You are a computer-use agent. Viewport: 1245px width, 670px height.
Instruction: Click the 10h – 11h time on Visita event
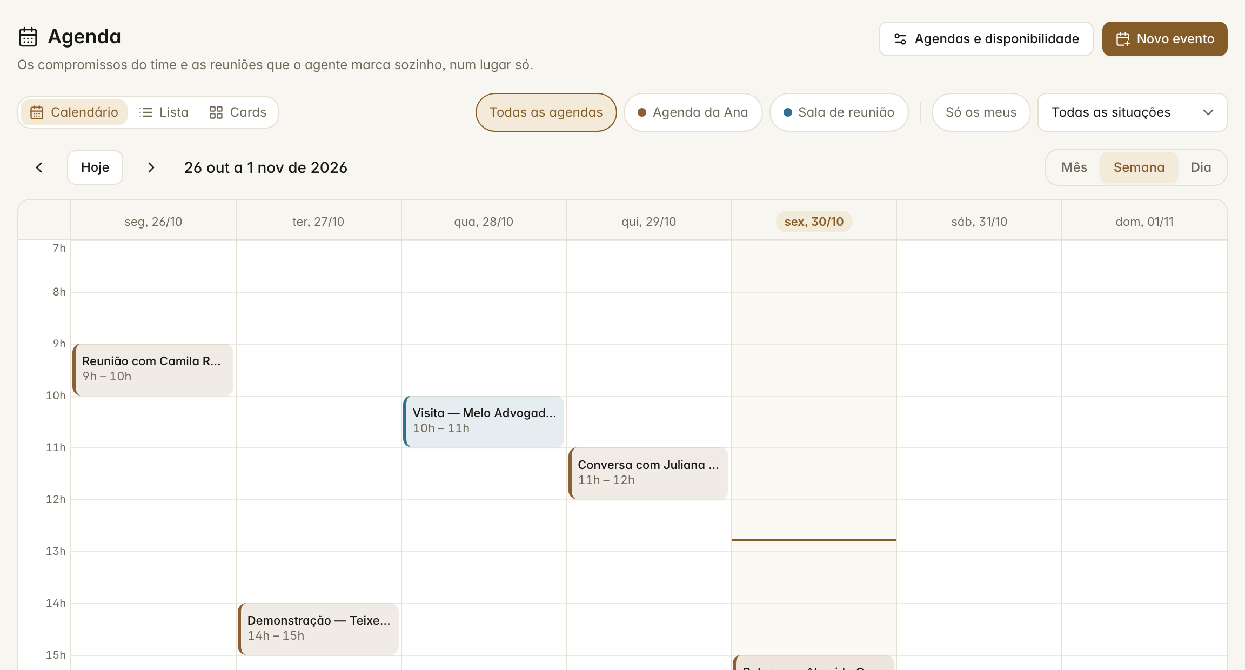(441, 428)
